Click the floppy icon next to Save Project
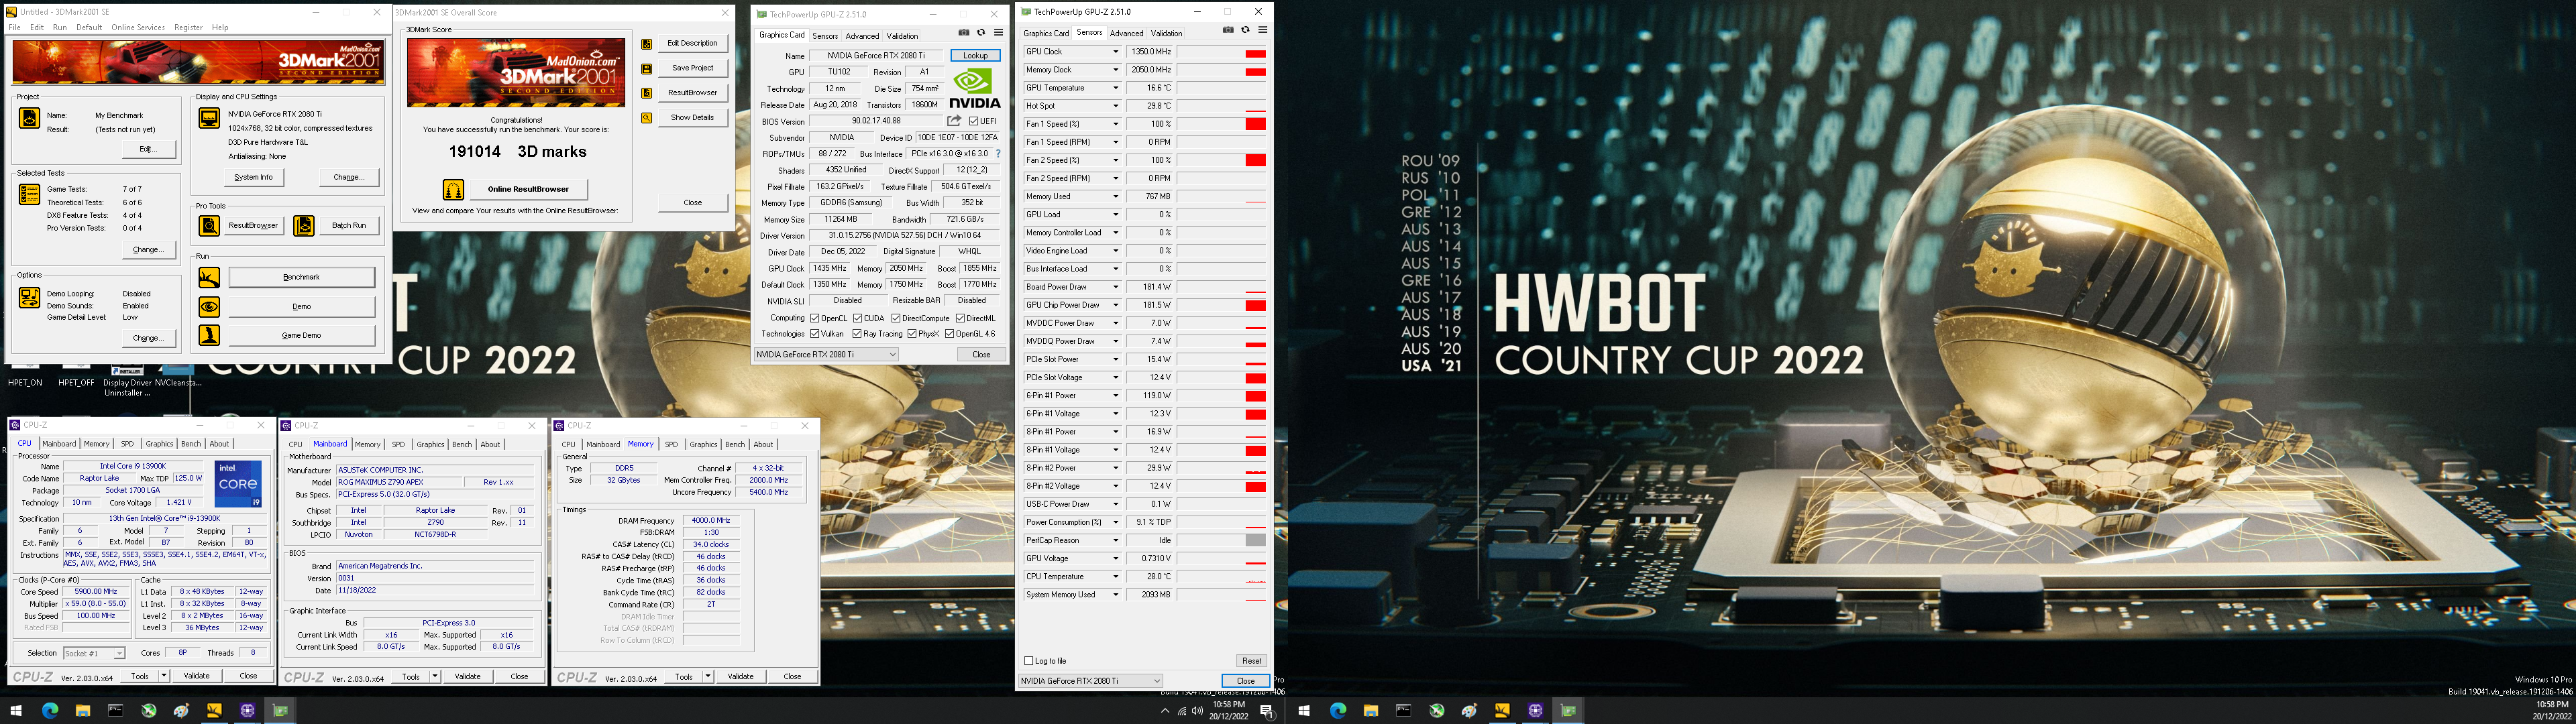 (647, 68)
